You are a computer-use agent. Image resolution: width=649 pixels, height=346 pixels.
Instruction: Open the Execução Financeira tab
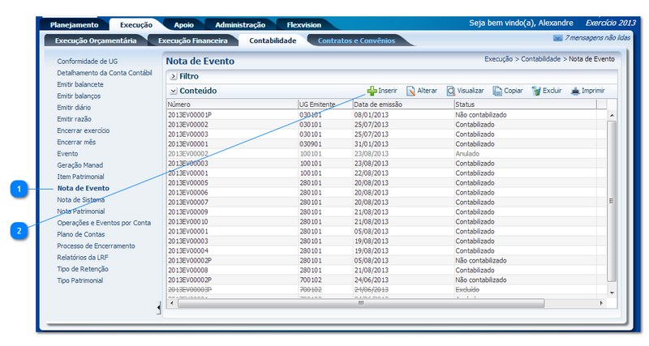[192, 40]
